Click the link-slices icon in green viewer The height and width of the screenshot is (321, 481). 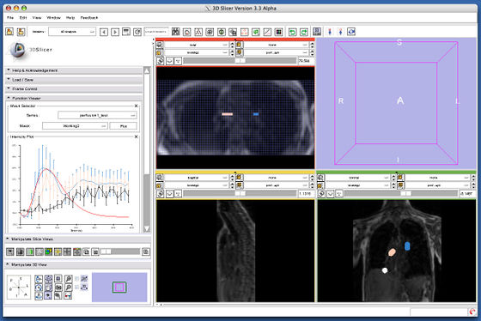point(321,194)
